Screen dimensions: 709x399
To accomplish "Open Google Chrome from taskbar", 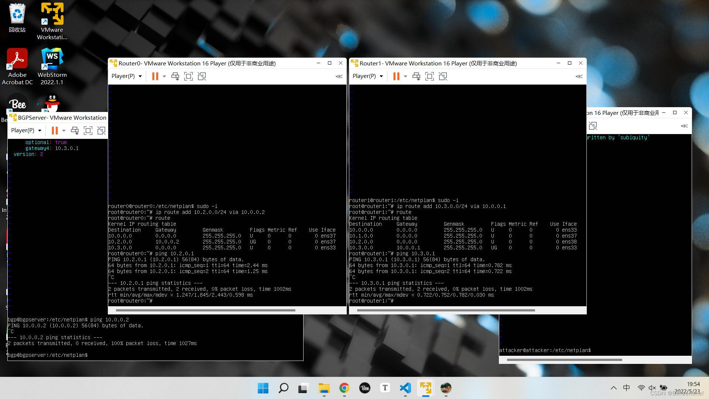I will (344, 388).
